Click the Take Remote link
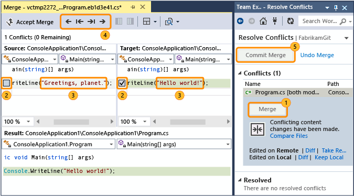Screen dimensions: 354x196 point(334,150)
